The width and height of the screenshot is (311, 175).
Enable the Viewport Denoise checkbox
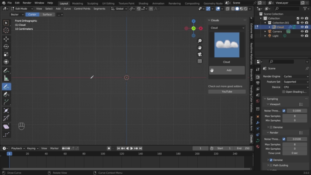[271, 127]
